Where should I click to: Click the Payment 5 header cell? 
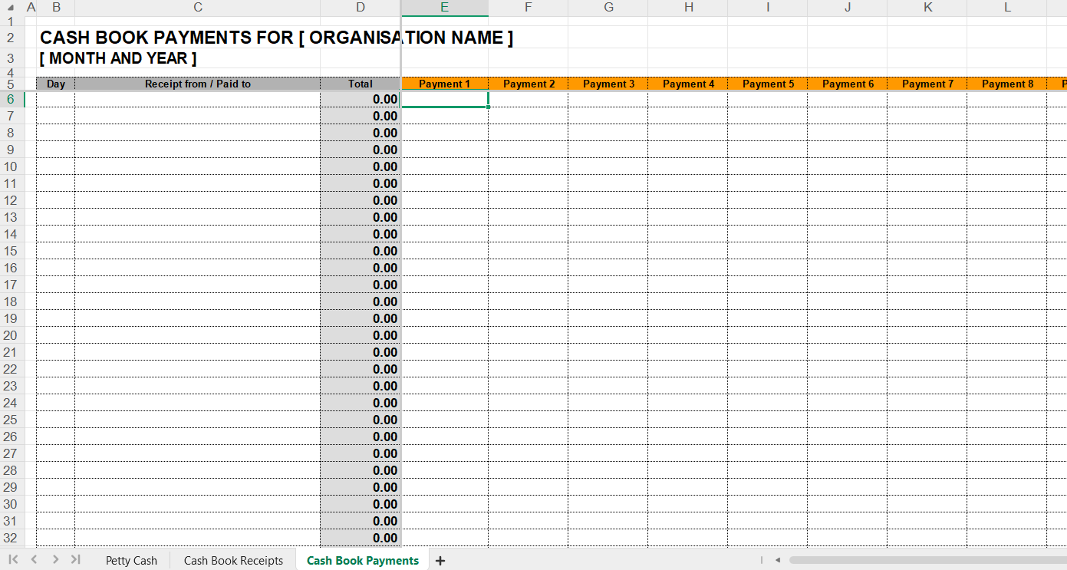pos(768,84)
